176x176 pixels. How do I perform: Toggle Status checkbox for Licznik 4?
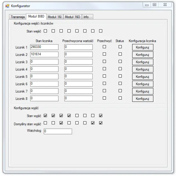point(120,69)
